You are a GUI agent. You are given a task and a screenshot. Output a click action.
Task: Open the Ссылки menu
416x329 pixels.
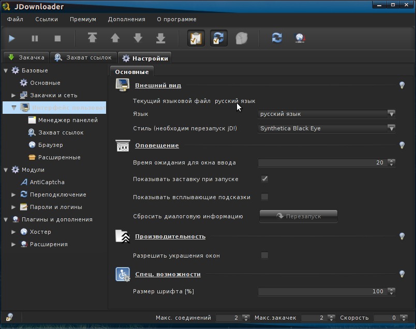(47, 19)
